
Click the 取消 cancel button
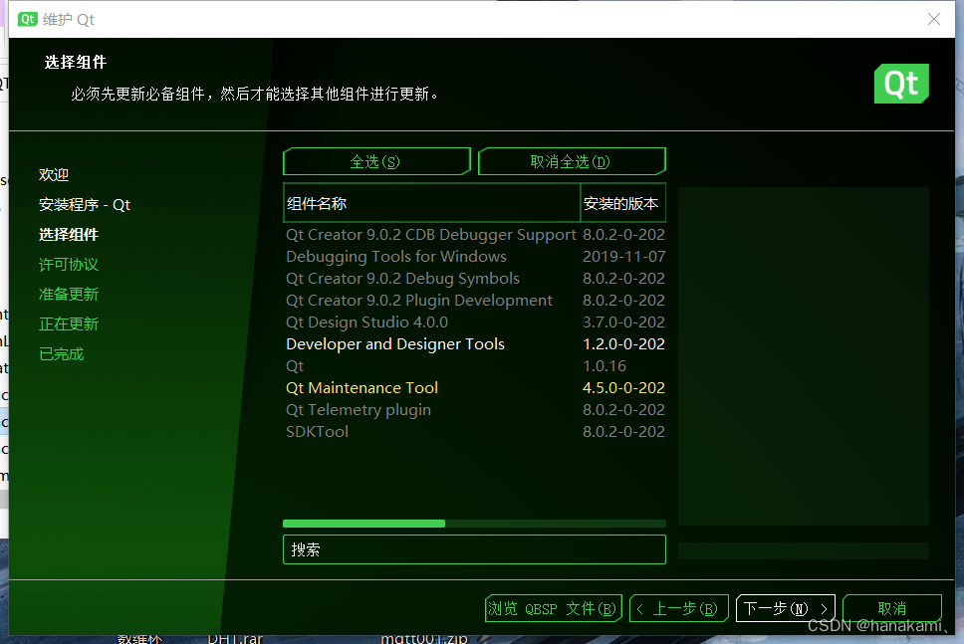tap(892, 608)
